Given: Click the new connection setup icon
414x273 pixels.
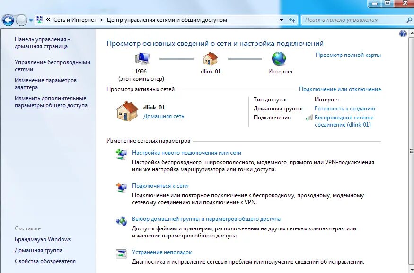Looking at the screenshot, I should tap(121, 154).
